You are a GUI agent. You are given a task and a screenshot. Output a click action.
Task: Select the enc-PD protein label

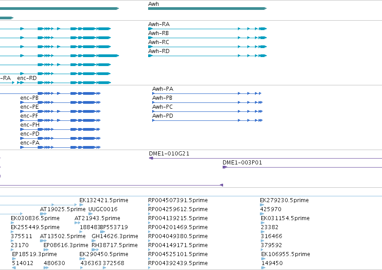[30, 134]
